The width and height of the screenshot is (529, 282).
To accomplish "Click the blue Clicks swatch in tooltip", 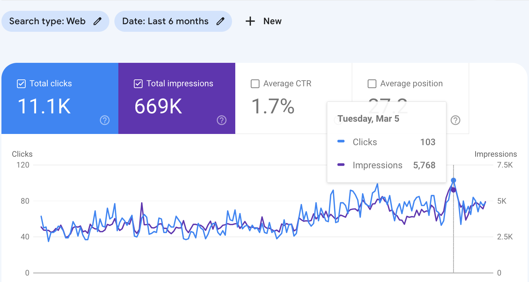I will click(341, 142).
